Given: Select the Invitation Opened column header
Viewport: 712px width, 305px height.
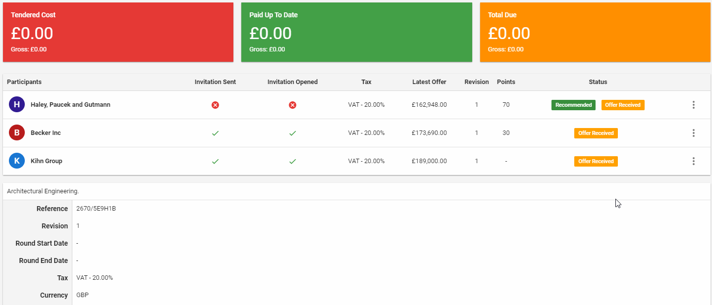Looking at the screenshot, I should tap(292, 82).
